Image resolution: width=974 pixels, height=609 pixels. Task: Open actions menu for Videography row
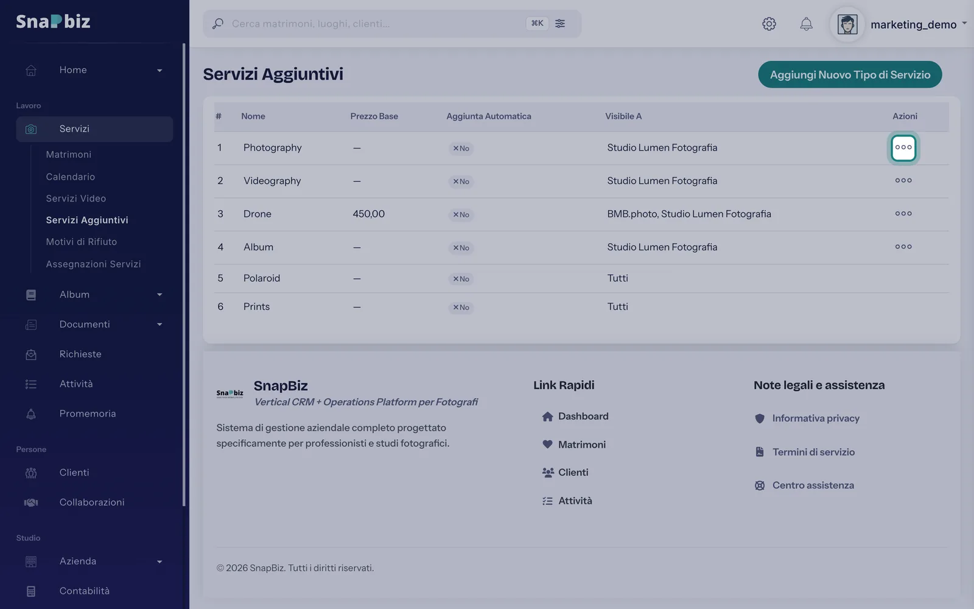903,180
